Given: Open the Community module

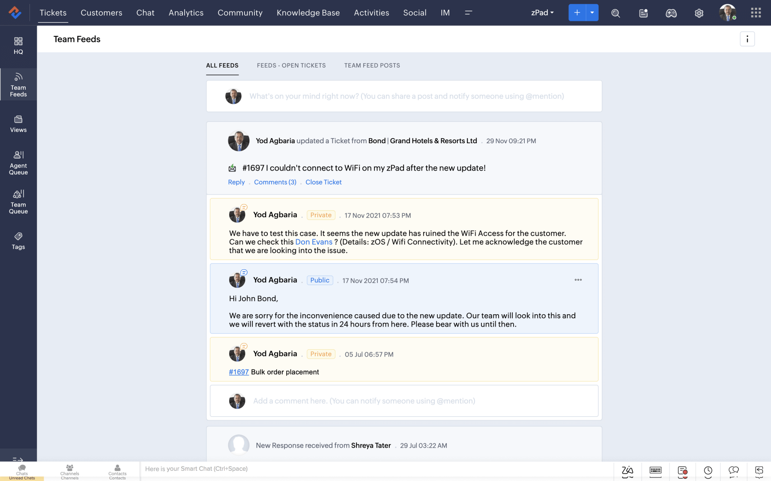Looking at the screenshot, I should [x=240, y=12].
